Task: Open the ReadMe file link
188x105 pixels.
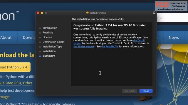Action: click(110, 47)
